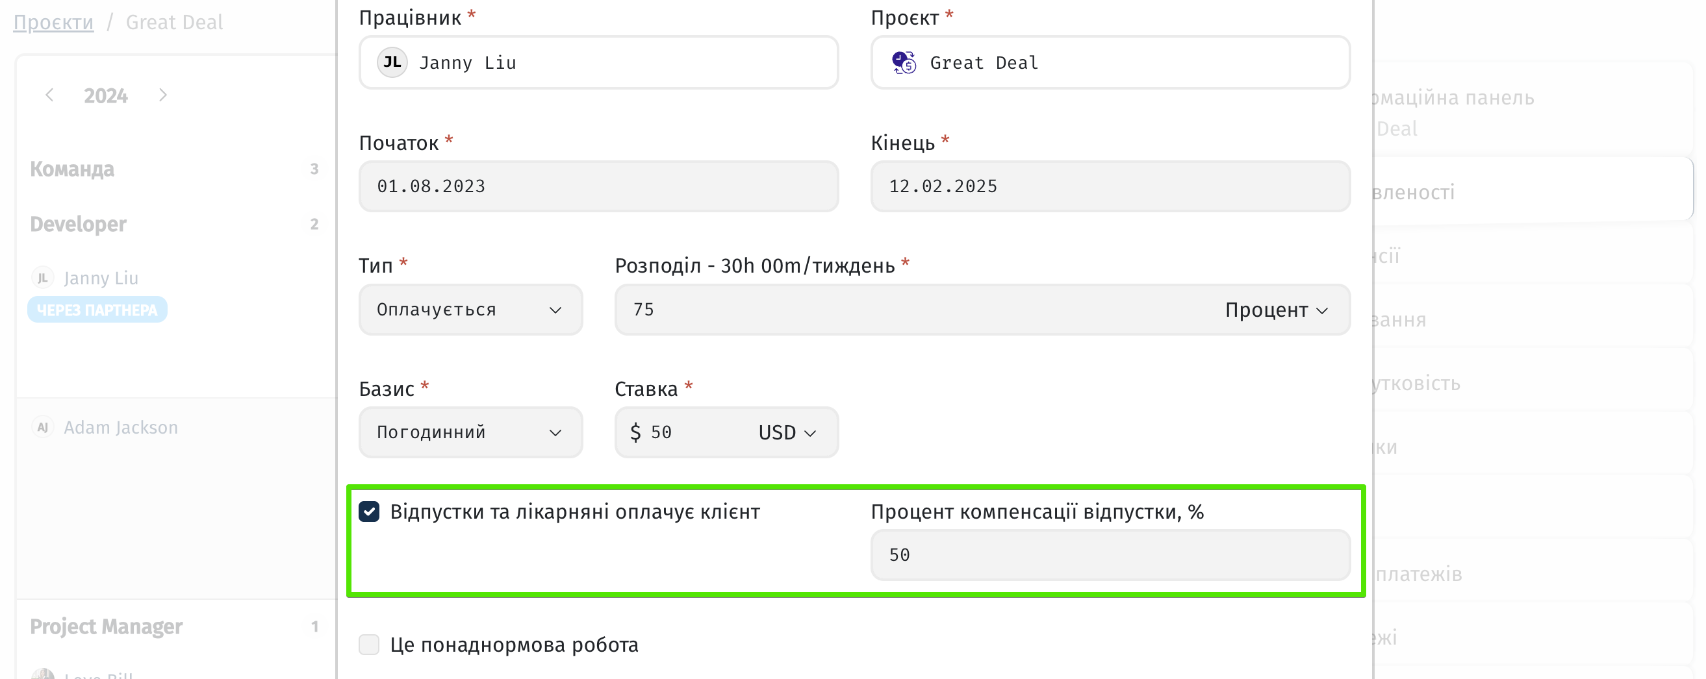
Task: Click the Great Deal project icon
Action: coord(903,62)
